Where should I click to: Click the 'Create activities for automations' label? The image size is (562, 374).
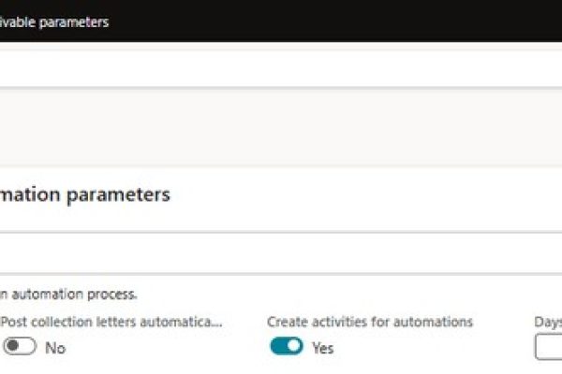369,322
